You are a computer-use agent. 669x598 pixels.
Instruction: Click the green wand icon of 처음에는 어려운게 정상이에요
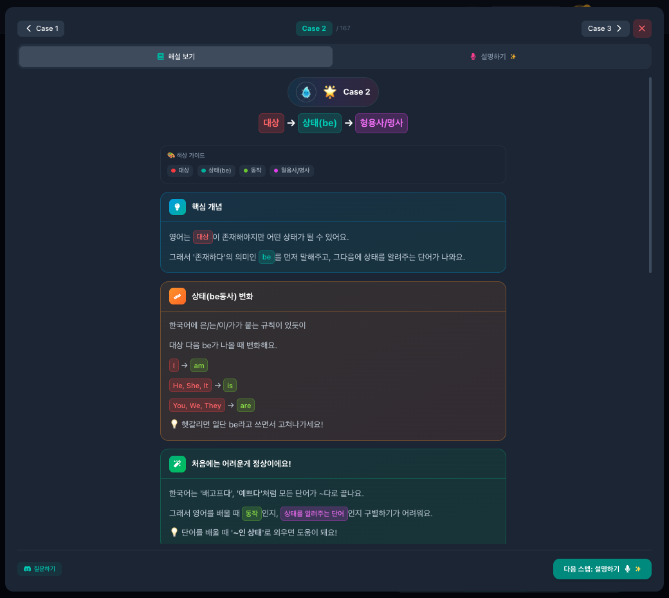click(178, 464)
